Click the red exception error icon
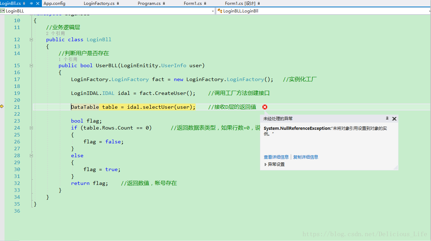The height and width of the screenshot is (241, 431). (265, 107)
